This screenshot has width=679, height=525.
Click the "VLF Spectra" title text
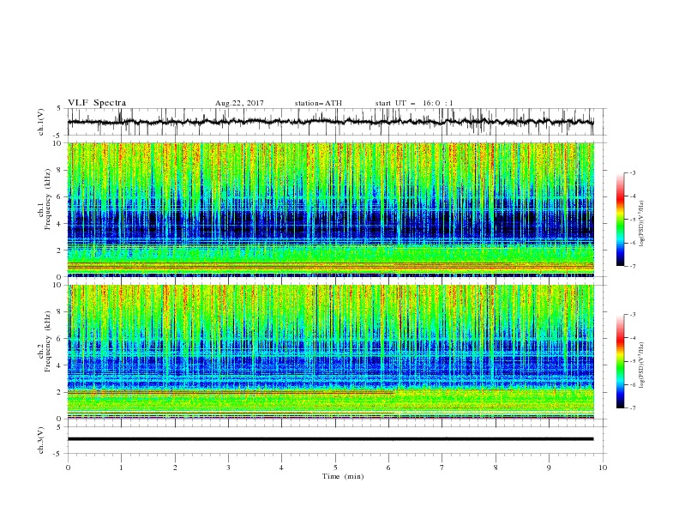pos(97,103)
